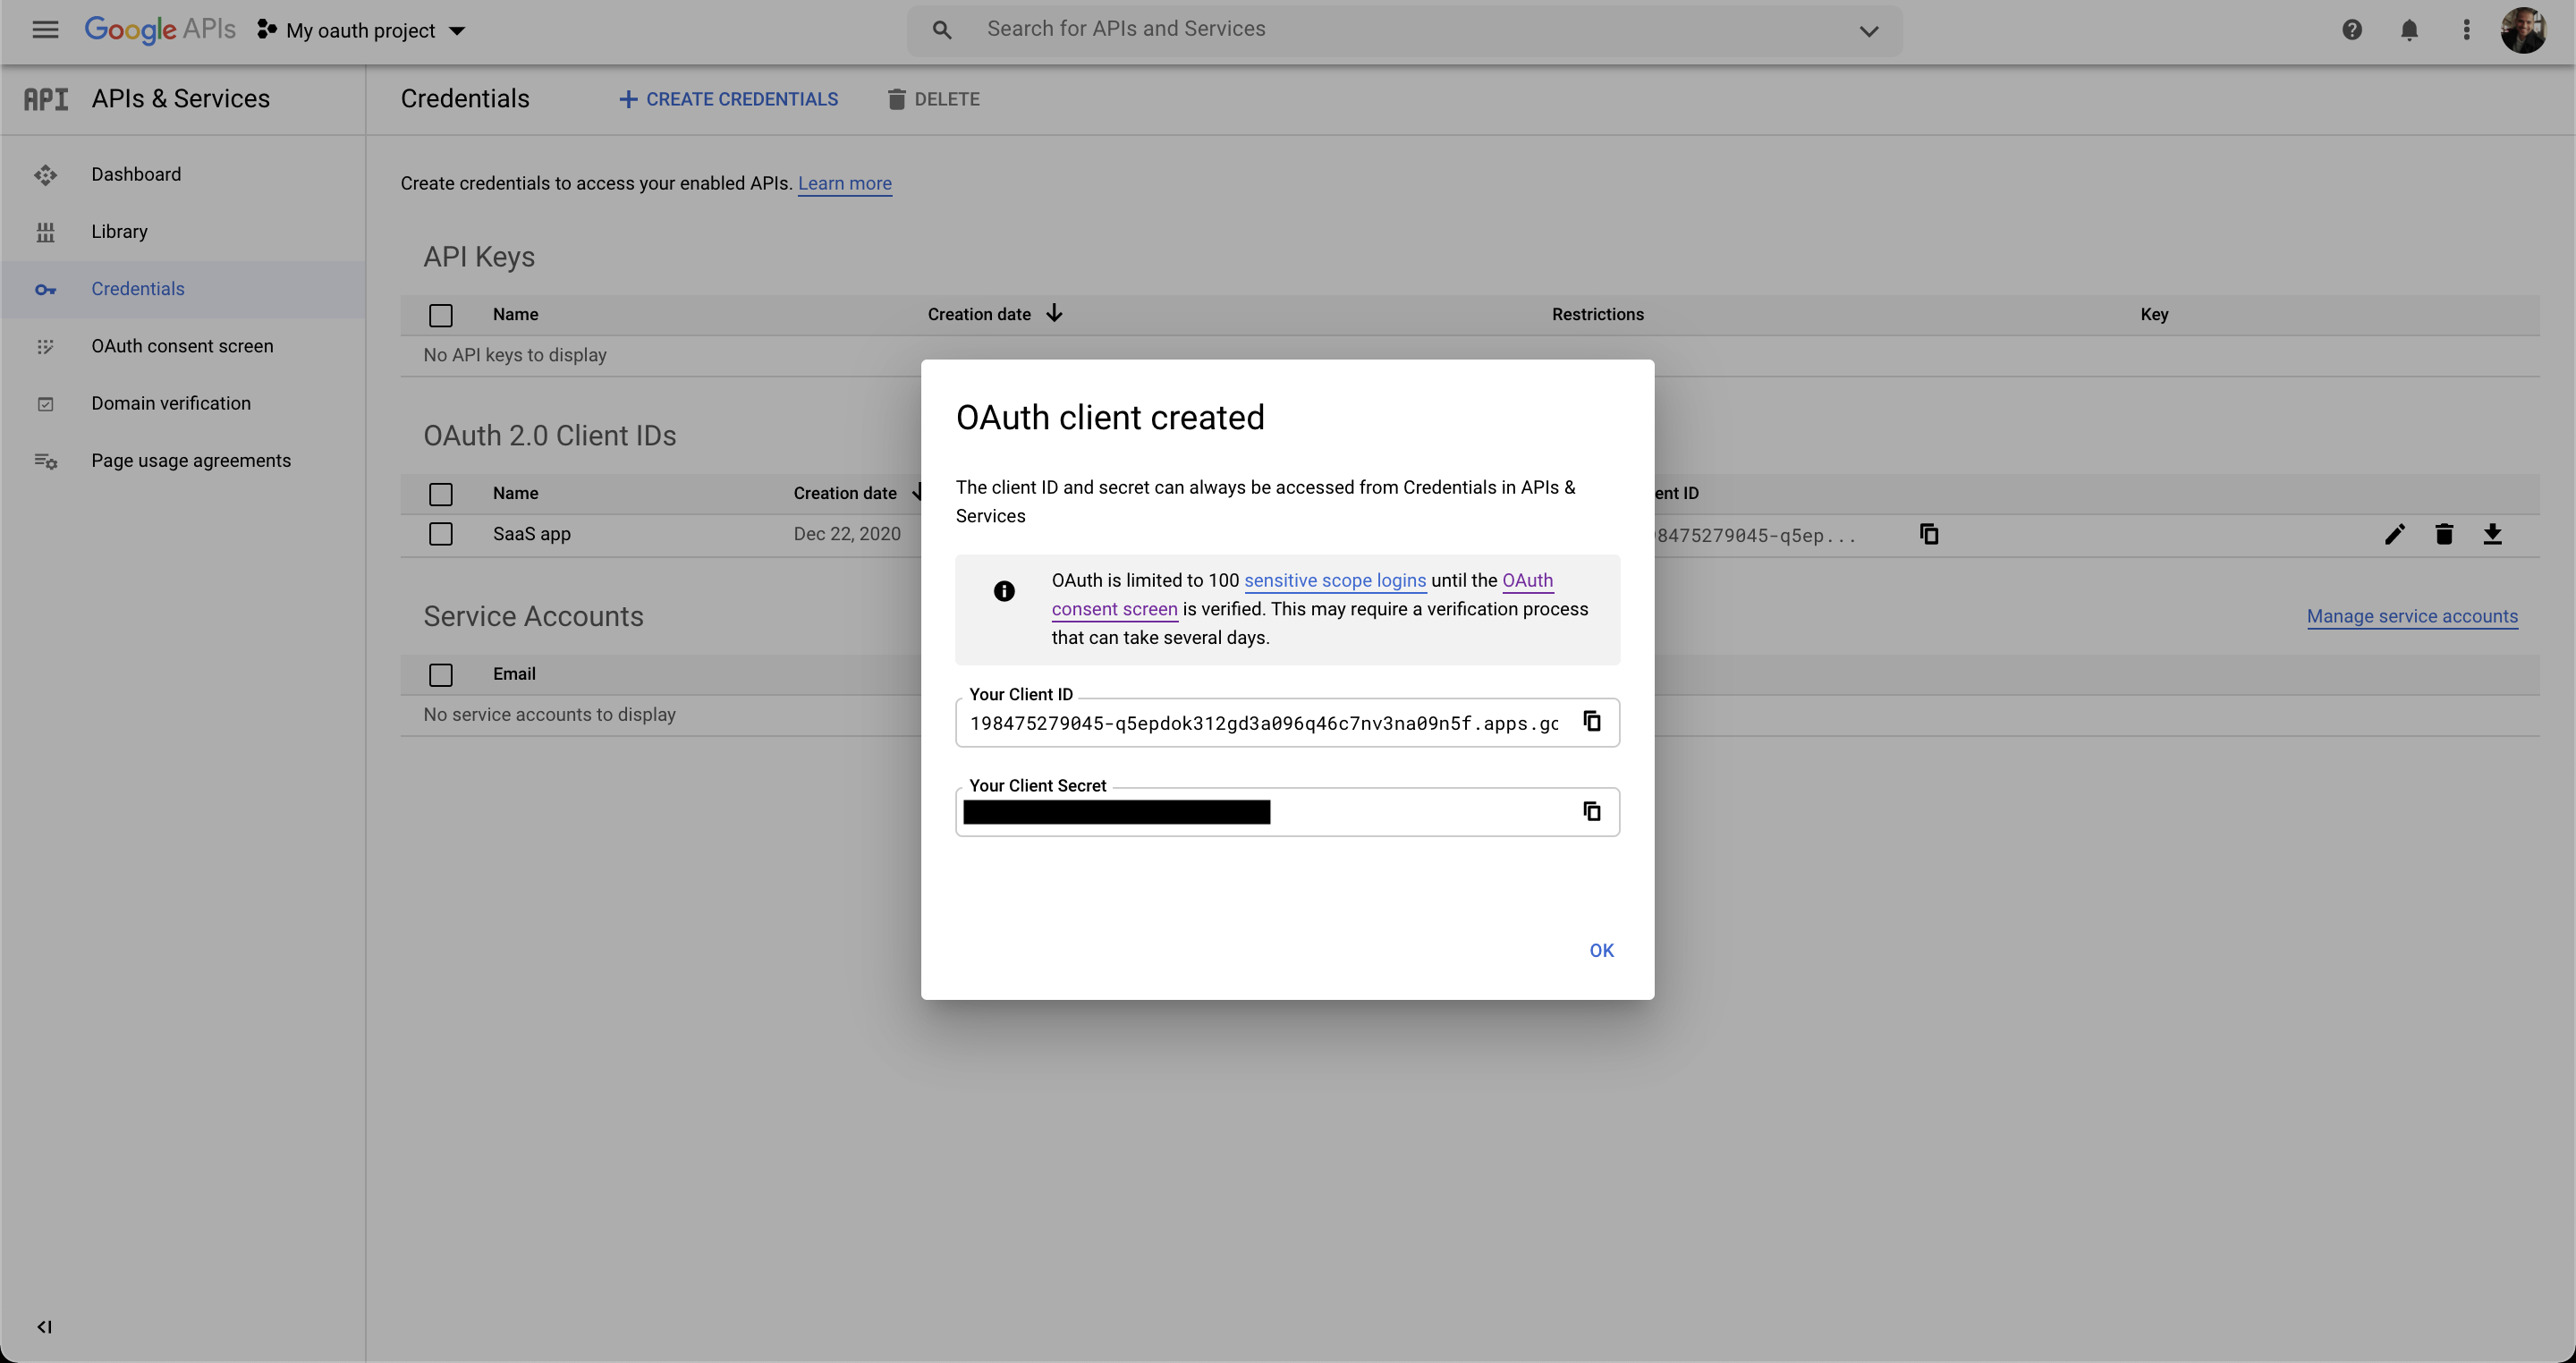Expand the search bar chevron
2576x1363 pixels.
click(x=1868, y=31)
